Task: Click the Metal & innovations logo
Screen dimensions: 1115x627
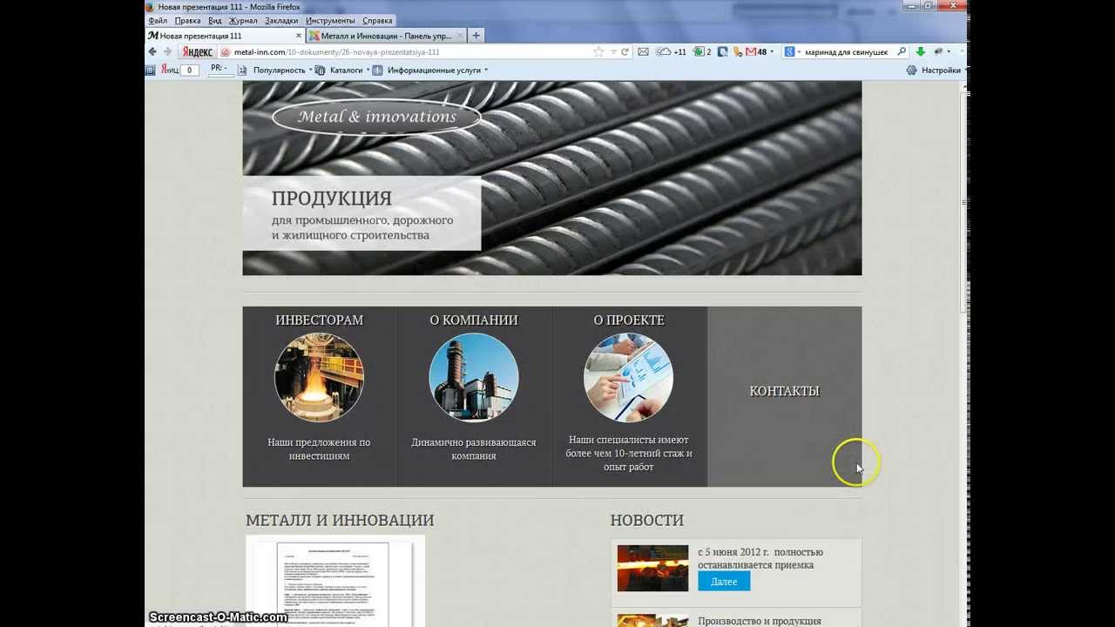Action: [376, 117]
